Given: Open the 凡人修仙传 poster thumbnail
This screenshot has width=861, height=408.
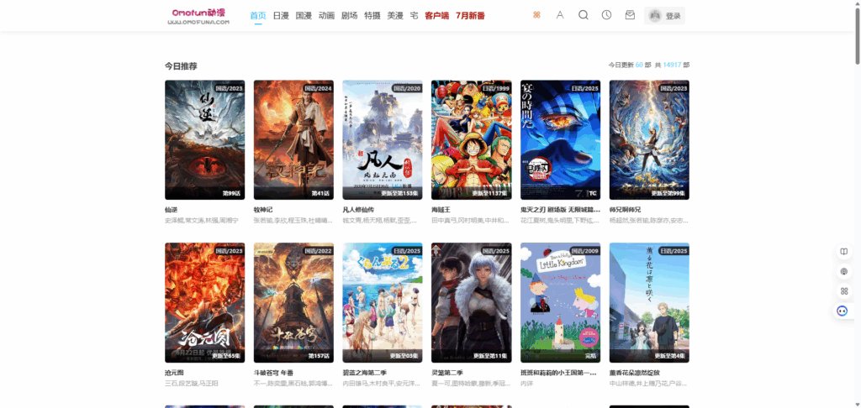Looking at the screenshot, I should pyautogui.click(x=383, y=140).
